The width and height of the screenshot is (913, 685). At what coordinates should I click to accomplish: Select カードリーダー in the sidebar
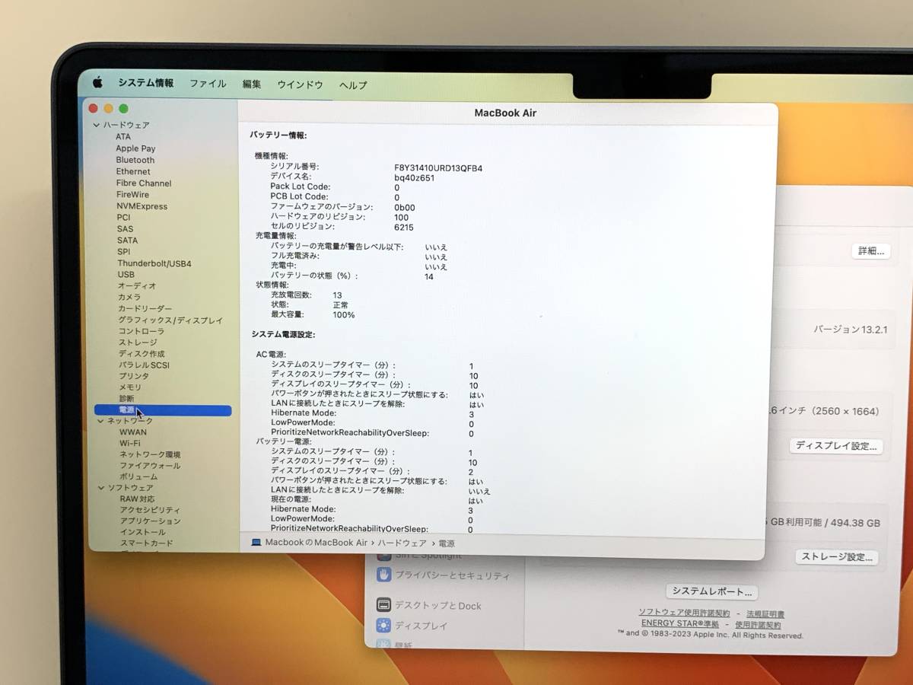(145, 309)
